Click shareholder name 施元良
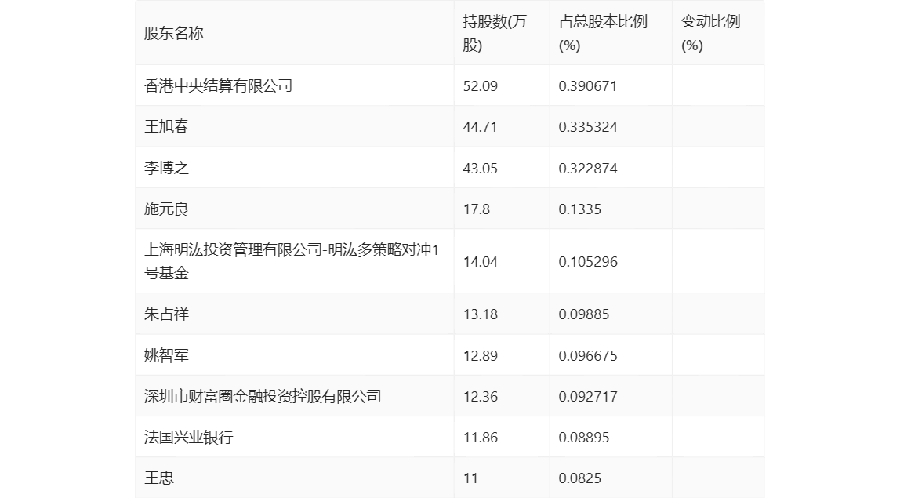The image size is (900, 498). point(166,209)
